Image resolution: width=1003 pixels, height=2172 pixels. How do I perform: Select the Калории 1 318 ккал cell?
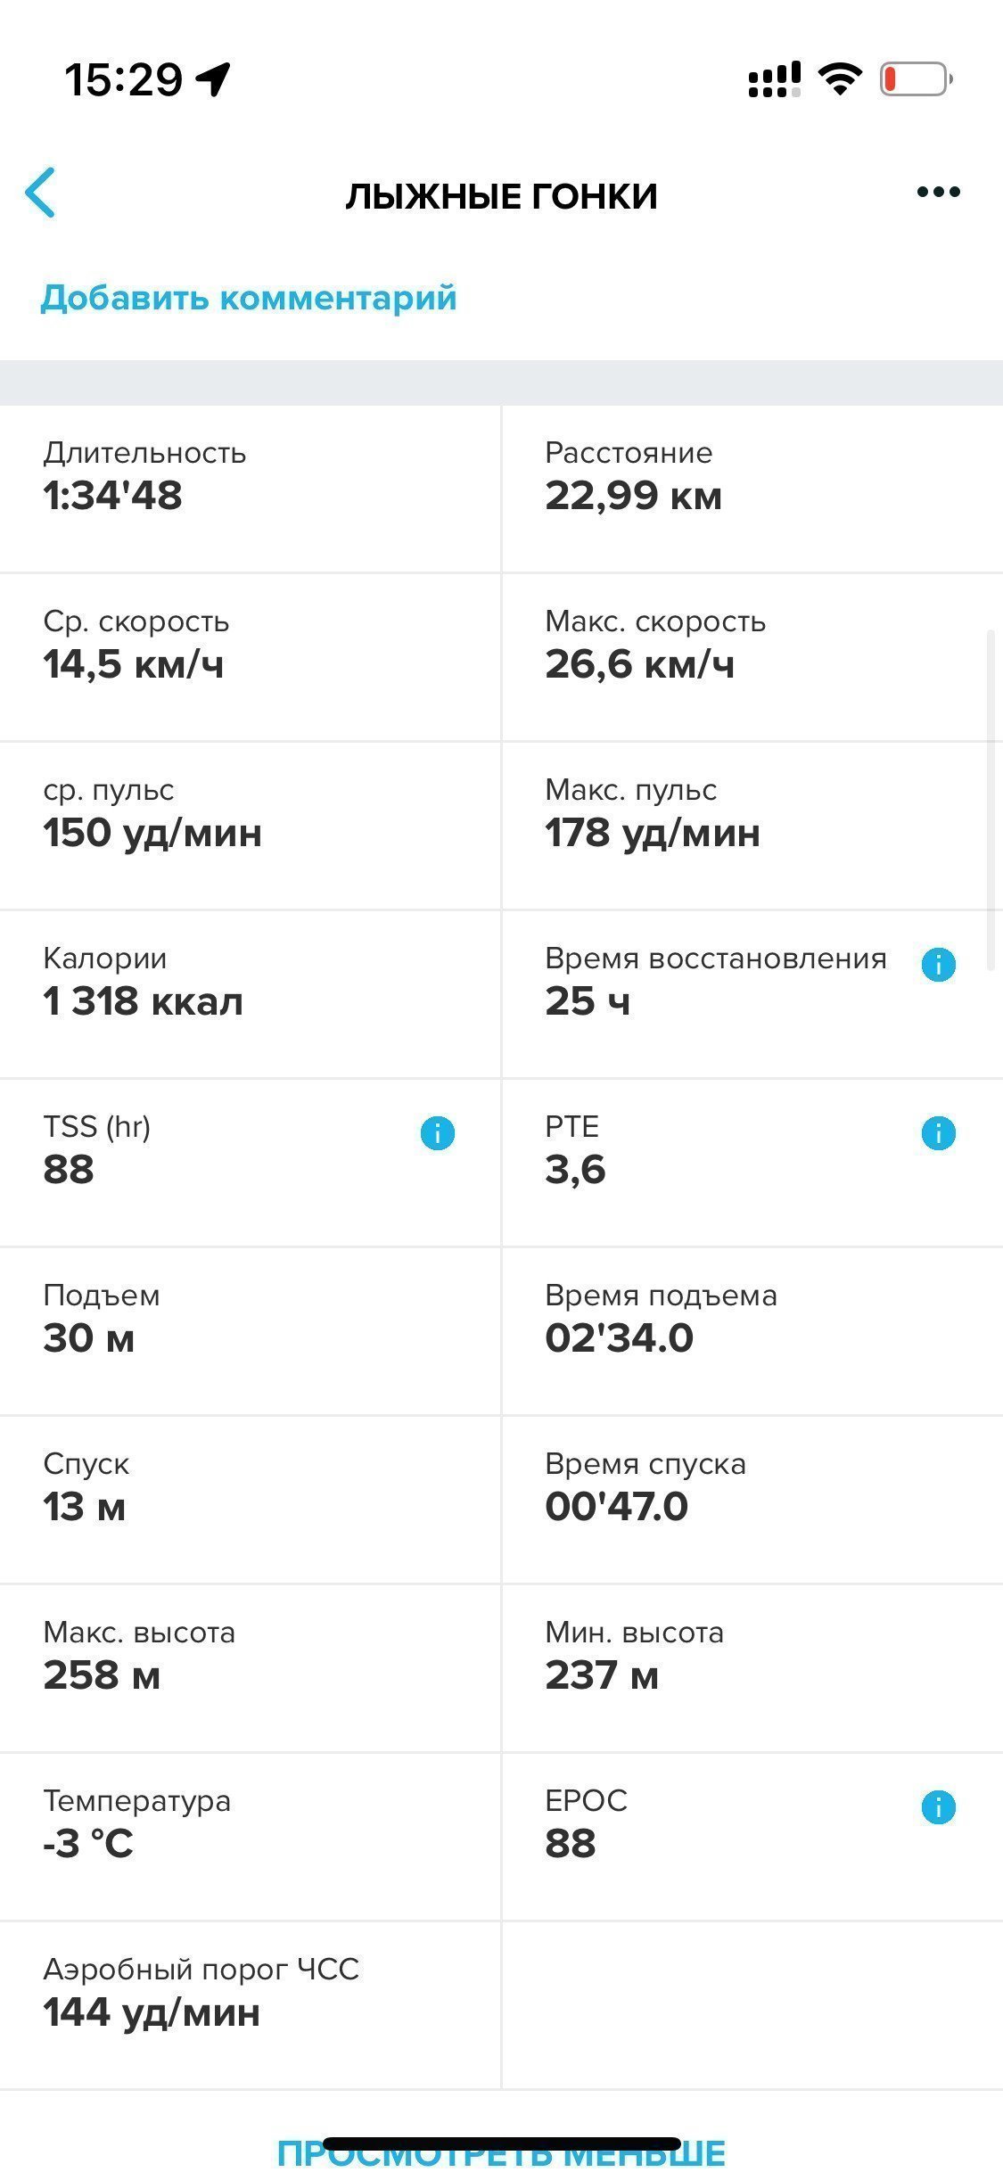coord(250,994)
